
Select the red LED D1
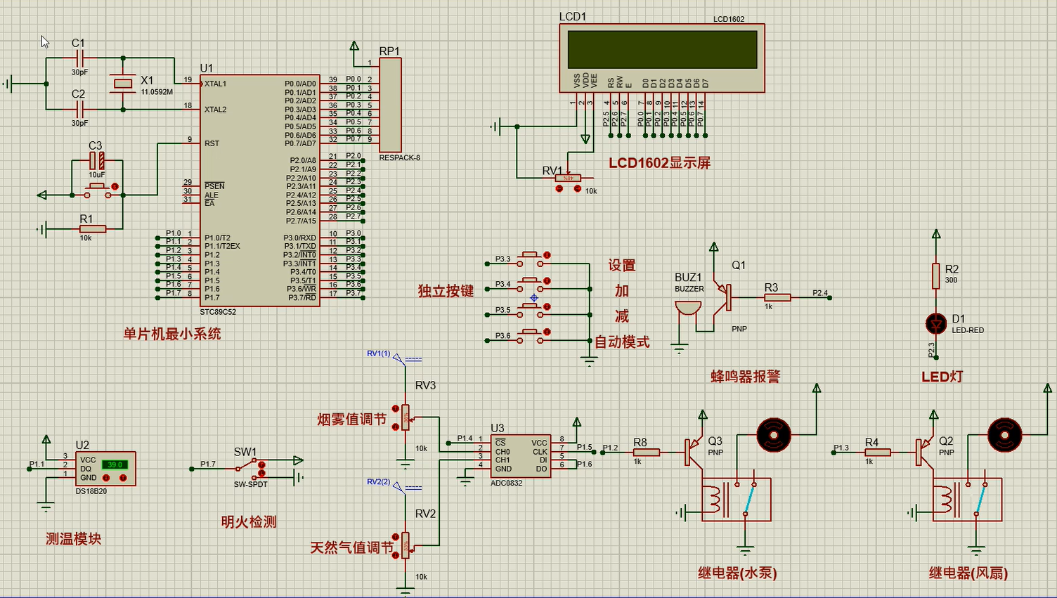pos(935,324)
